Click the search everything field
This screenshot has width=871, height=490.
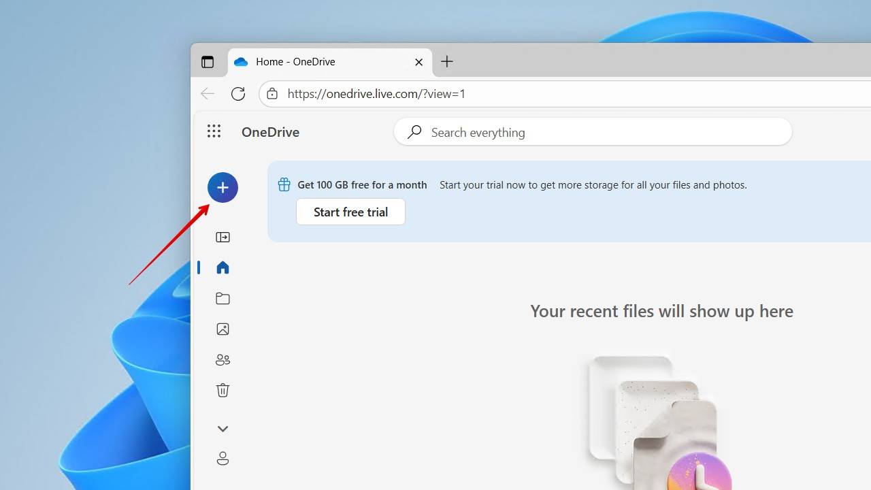point(592,131)
